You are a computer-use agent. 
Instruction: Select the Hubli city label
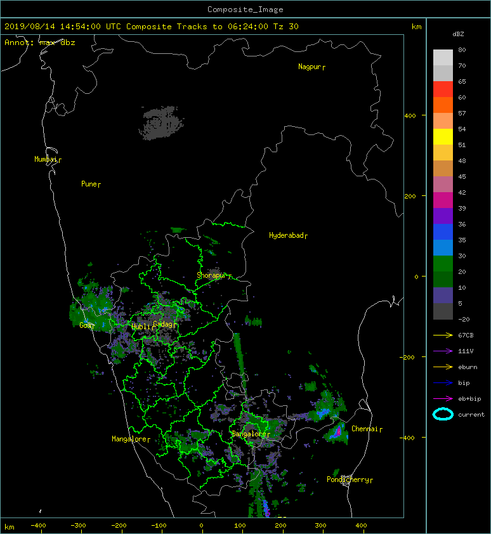(143, 327)
